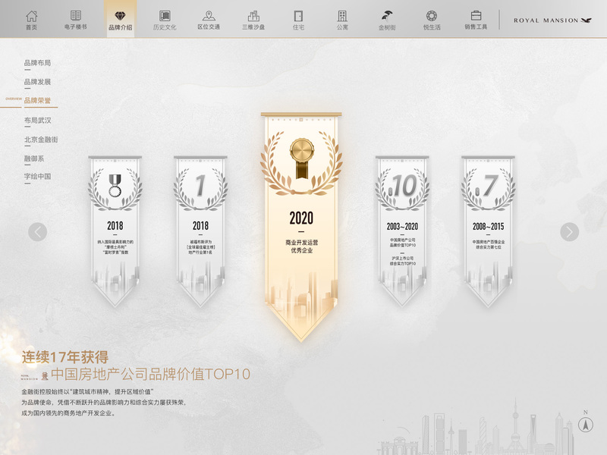
Task: Open the 住宅 door icon
Action: coord(298,20)
